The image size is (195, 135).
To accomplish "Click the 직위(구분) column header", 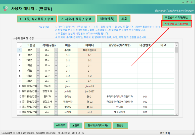I will (x=49, y=45).
